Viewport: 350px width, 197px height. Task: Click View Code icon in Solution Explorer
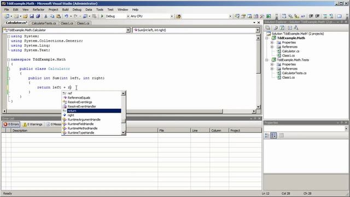coord(290,28)
